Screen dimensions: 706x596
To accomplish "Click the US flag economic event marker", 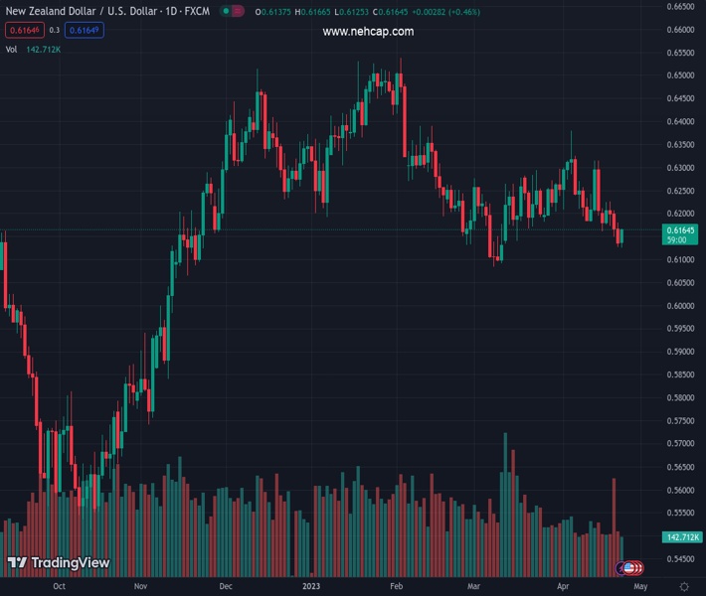I will (x=628, y=568).
